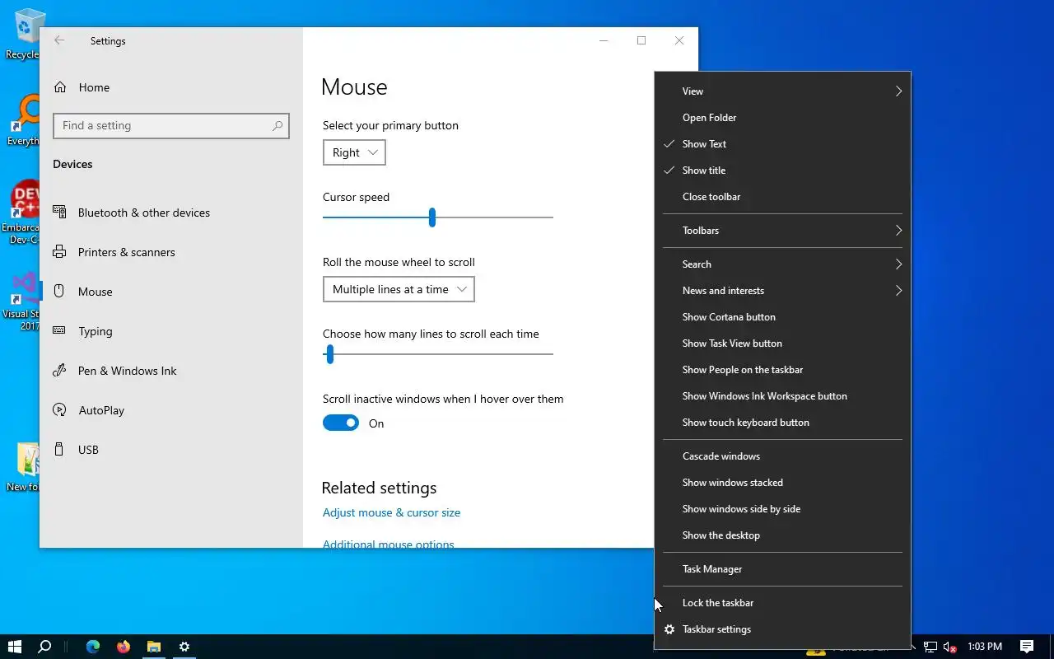Open the notification center
1054x659 pixels.
click(x=1027, y=647)
